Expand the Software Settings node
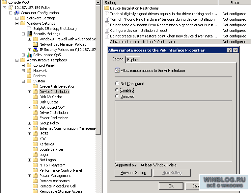Screen dimensions: 251x193 [17, 18]
